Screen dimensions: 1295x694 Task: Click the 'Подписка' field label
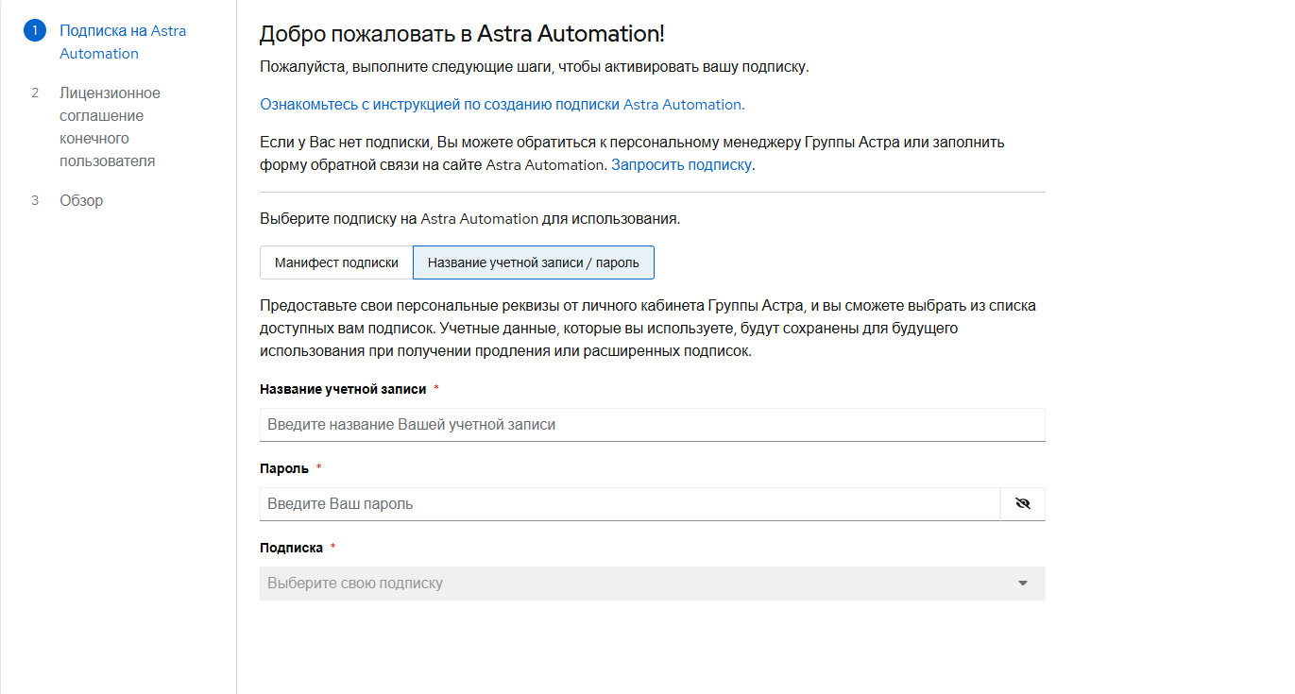291,548
